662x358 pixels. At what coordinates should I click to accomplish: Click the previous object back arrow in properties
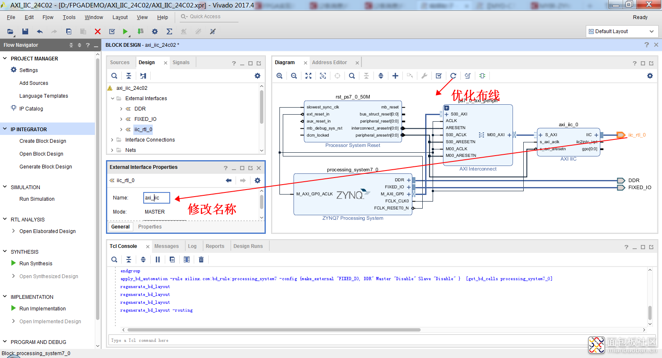pyautogui.click(x=229, y=180)
